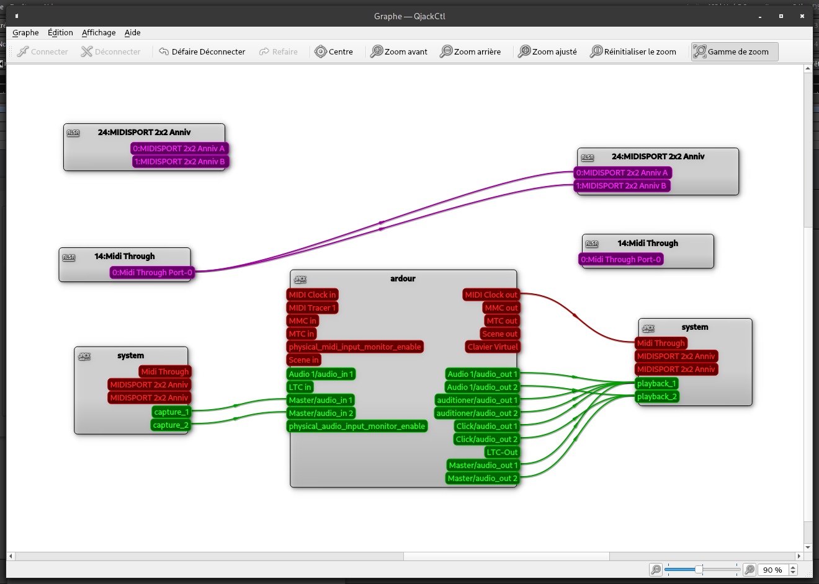Select the MIDI Clock in port
The height and width of the screenshot is (584, 819).
pyautogui.click(x=312, y=295)
